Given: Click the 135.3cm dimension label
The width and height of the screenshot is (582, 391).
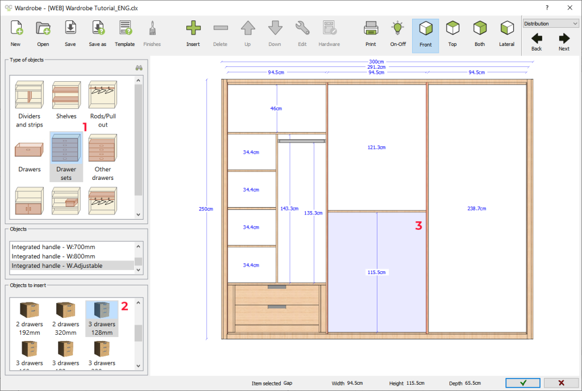Looking at the screenshot, I should tap(313, 213).
